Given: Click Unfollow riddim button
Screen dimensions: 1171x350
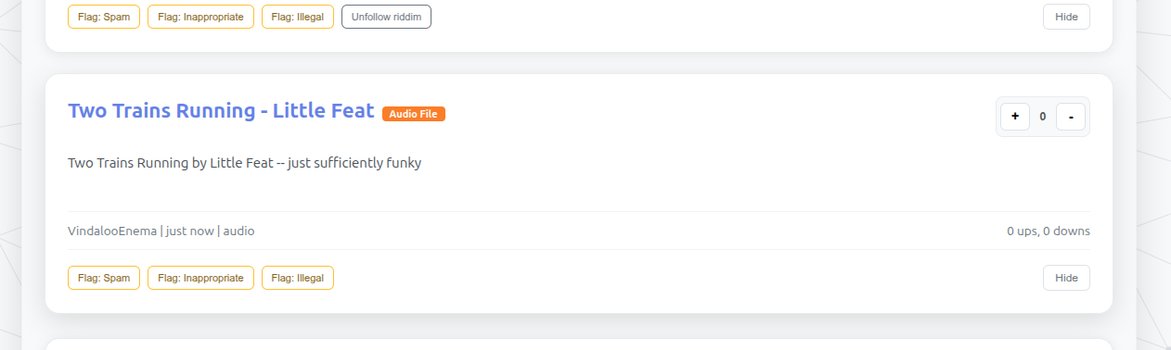Looking at the screenshot, I should point(386,17).
